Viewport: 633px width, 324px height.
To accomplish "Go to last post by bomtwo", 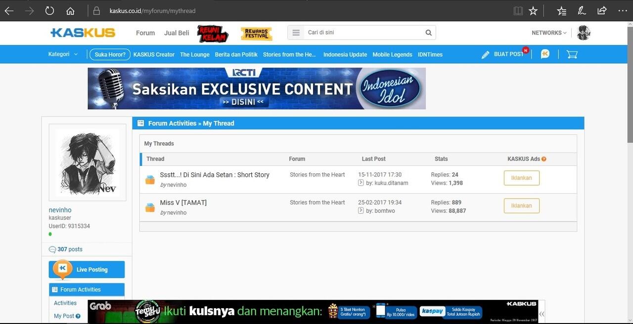I will 361,210.
